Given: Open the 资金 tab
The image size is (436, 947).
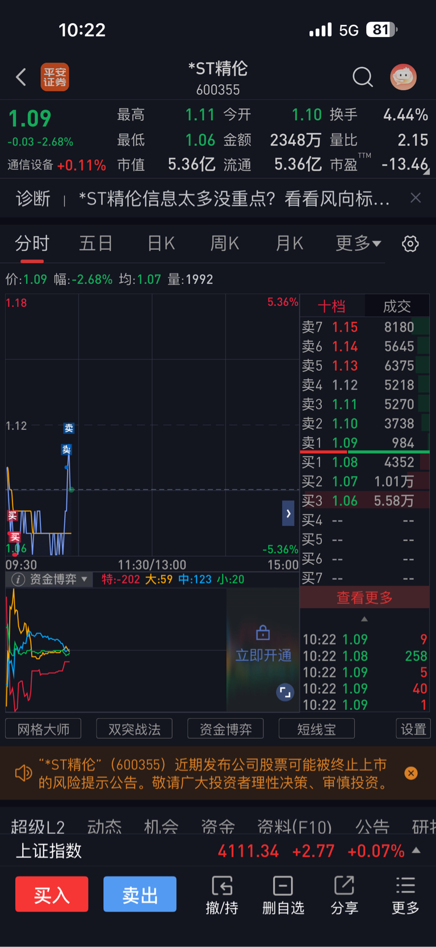Looking at the screenshot, I should pos(218,826).
